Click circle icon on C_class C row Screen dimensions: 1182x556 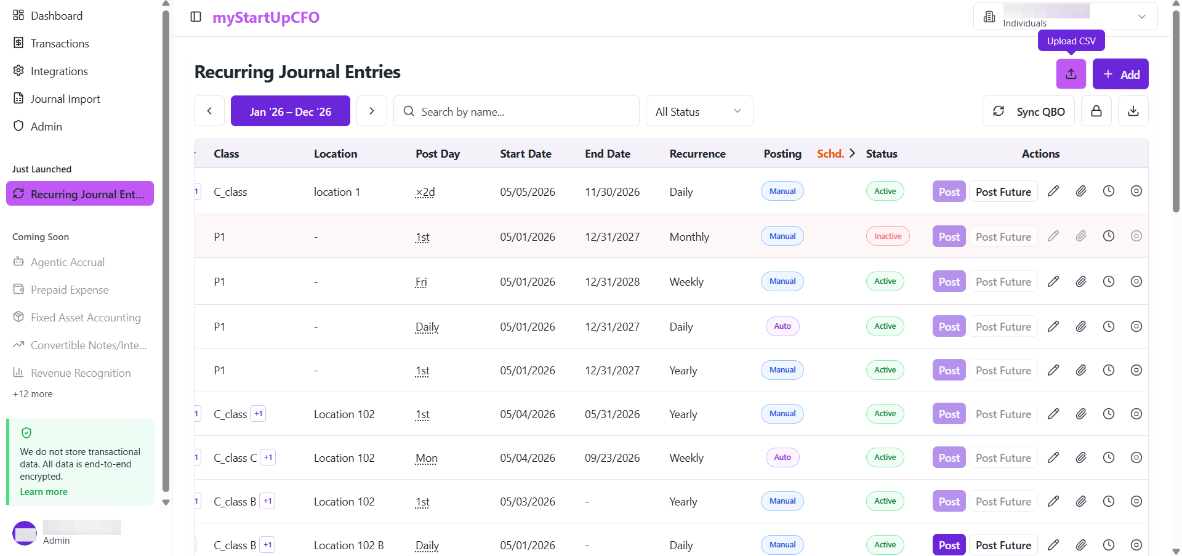click(1136, 457)
